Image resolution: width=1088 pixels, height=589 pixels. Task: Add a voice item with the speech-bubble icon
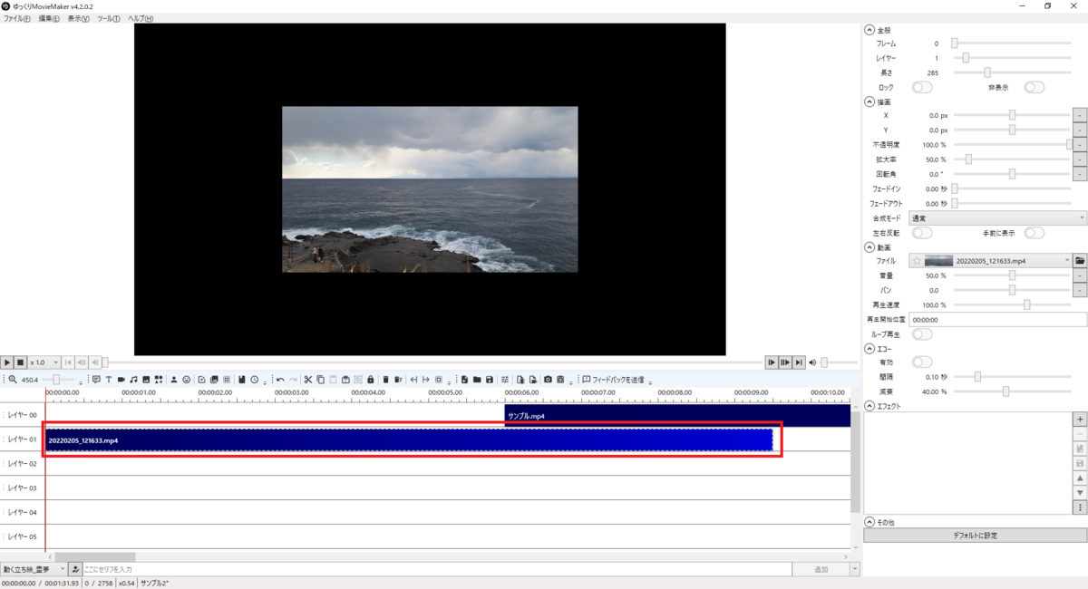point(96,379)
